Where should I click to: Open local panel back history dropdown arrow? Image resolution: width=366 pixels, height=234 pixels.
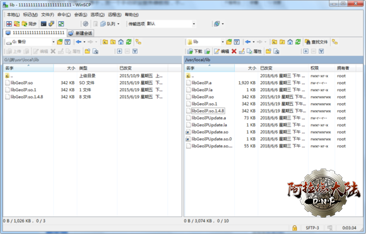85,42
